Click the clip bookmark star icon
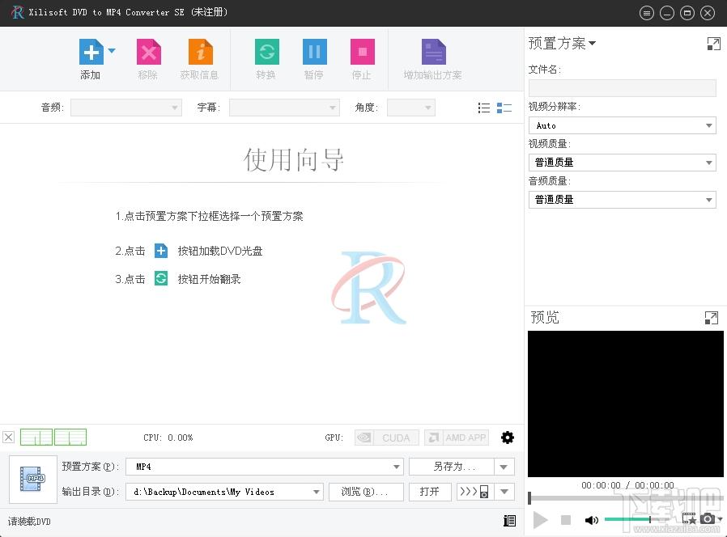 (689, 518)
